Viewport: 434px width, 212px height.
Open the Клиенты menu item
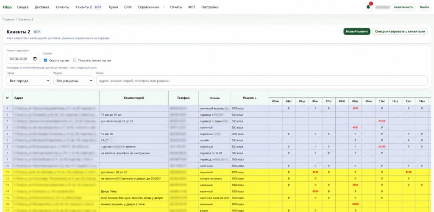(62, 7)
